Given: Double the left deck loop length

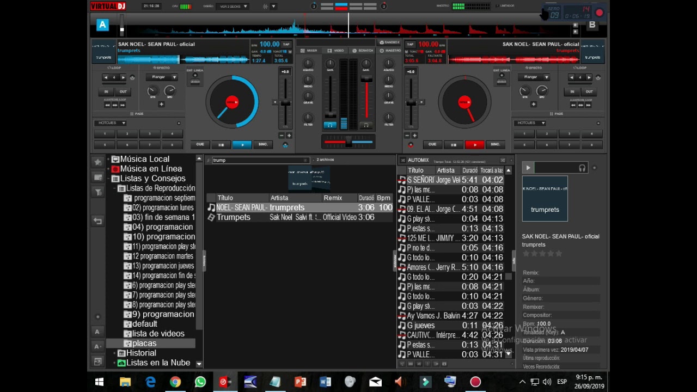Looking at the screenshot, I should [x=123, y=77].
